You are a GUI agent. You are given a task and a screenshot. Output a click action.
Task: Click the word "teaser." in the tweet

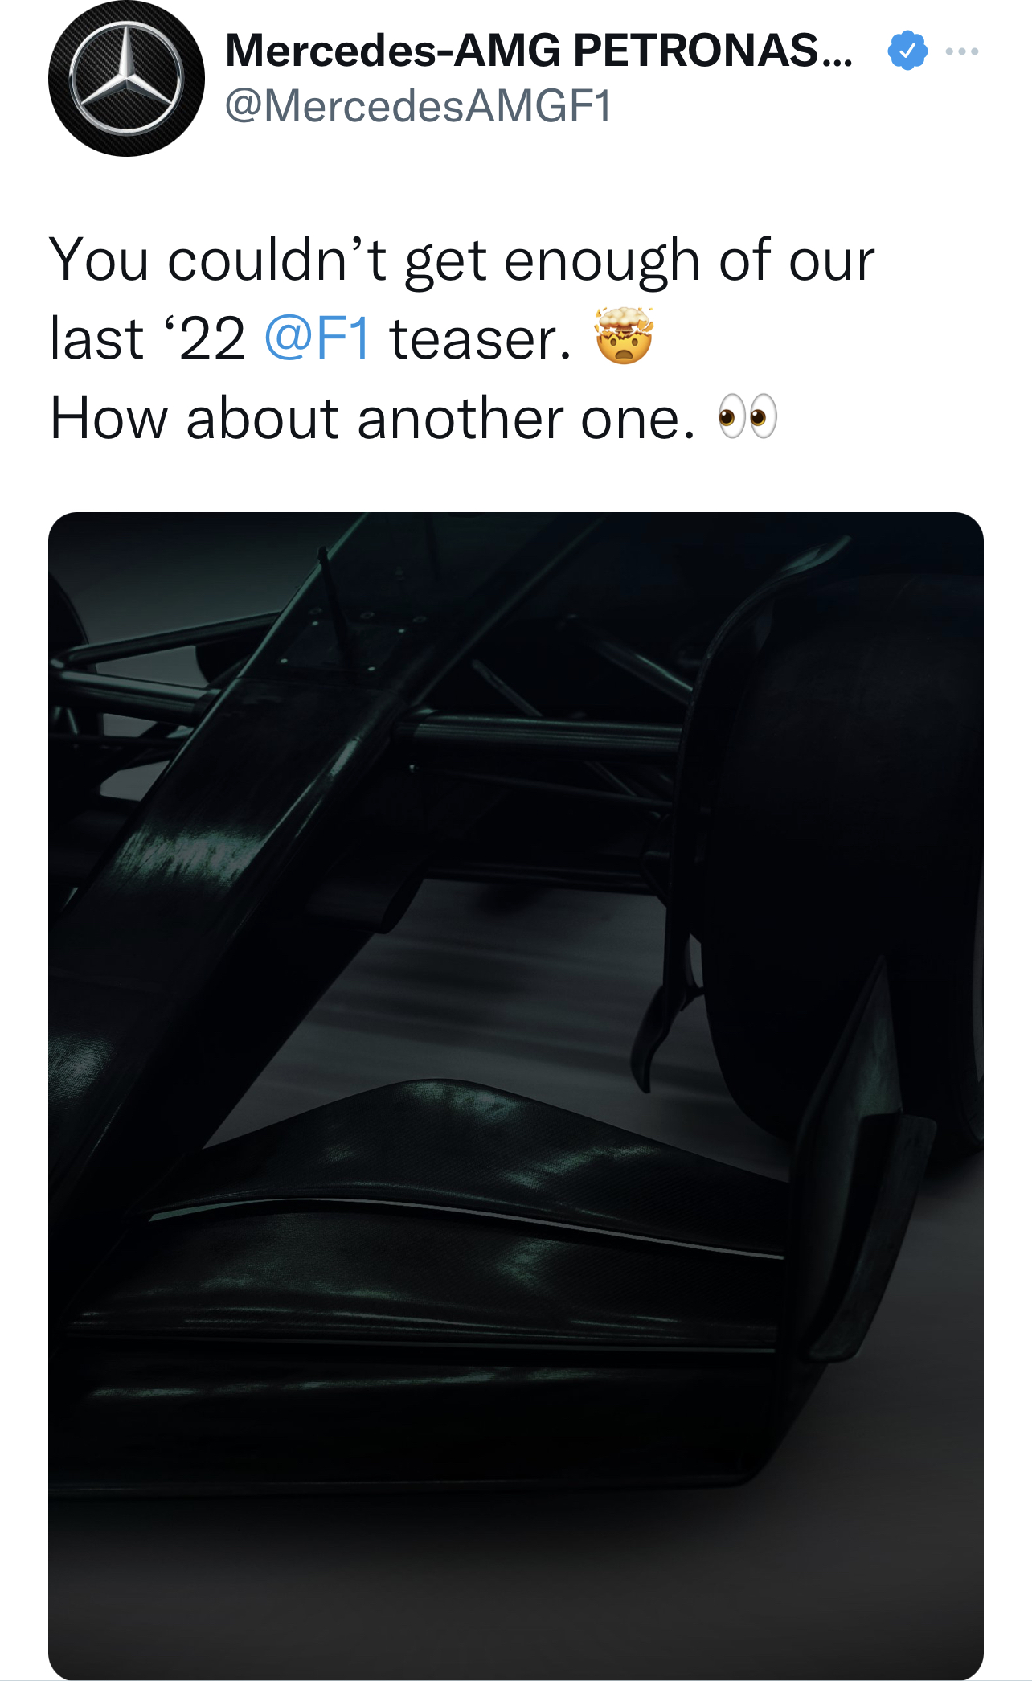coord(481,338)
